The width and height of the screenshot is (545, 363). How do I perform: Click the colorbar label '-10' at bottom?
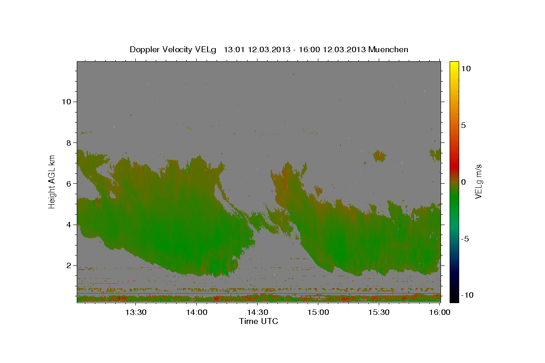[467, 295]
